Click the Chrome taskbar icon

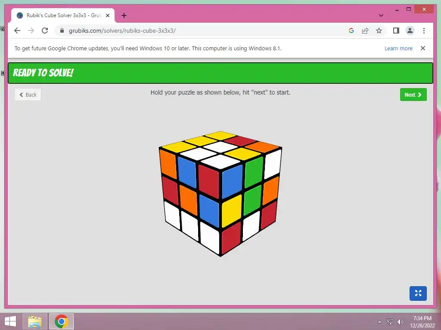(62, 321)
